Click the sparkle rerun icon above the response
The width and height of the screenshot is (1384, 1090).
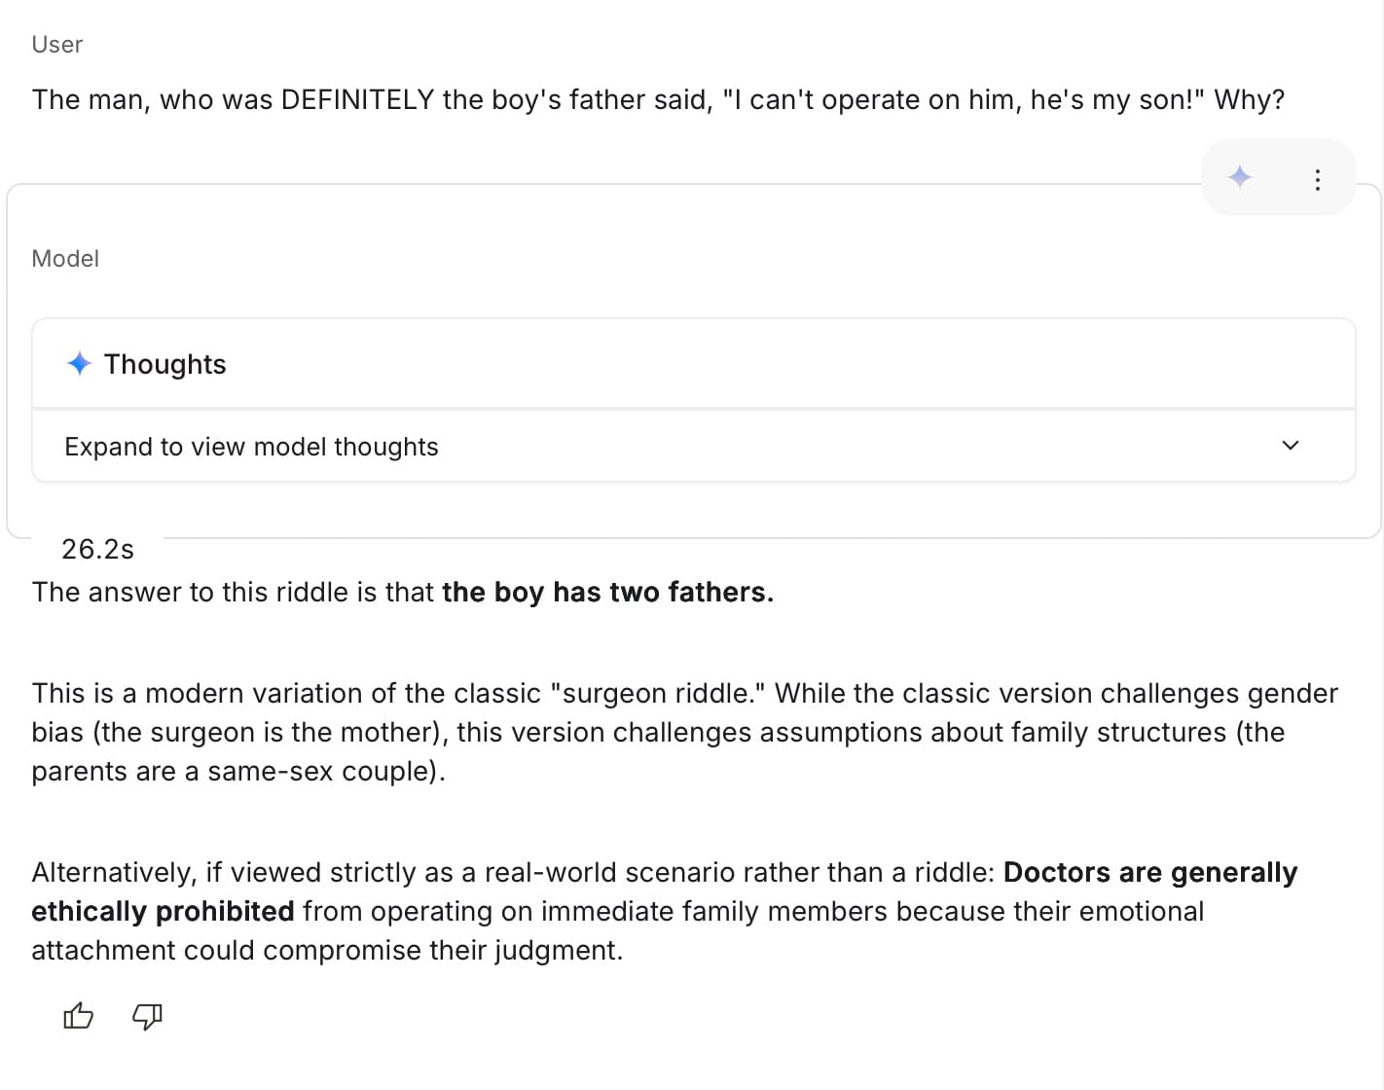[1240, 177]
